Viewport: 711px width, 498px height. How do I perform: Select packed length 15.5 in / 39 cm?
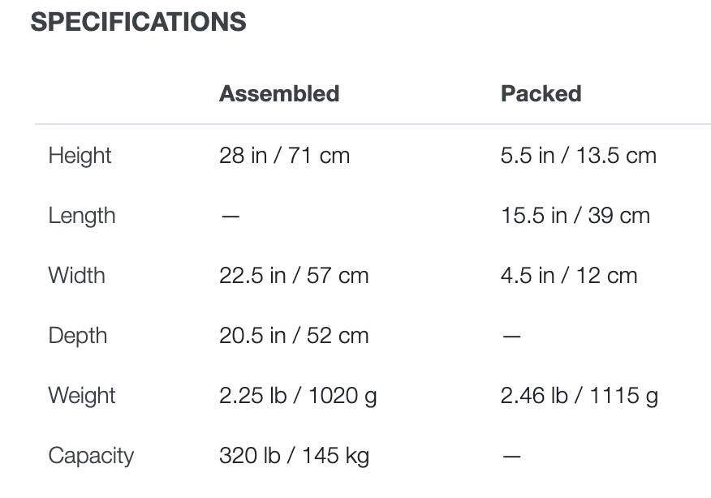pos(575,215)
